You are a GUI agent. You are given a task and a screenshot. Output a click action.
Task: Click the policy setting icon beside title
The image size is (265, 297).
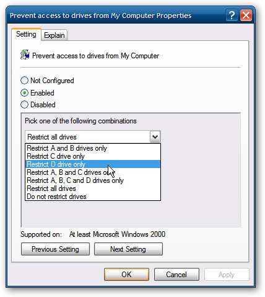click(25, 55)
